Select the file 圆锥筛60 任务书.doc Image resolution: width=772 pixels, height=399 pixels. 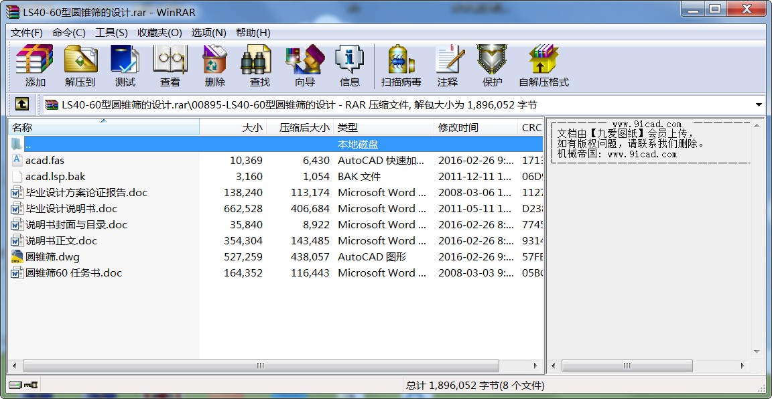tap(74, 272)
